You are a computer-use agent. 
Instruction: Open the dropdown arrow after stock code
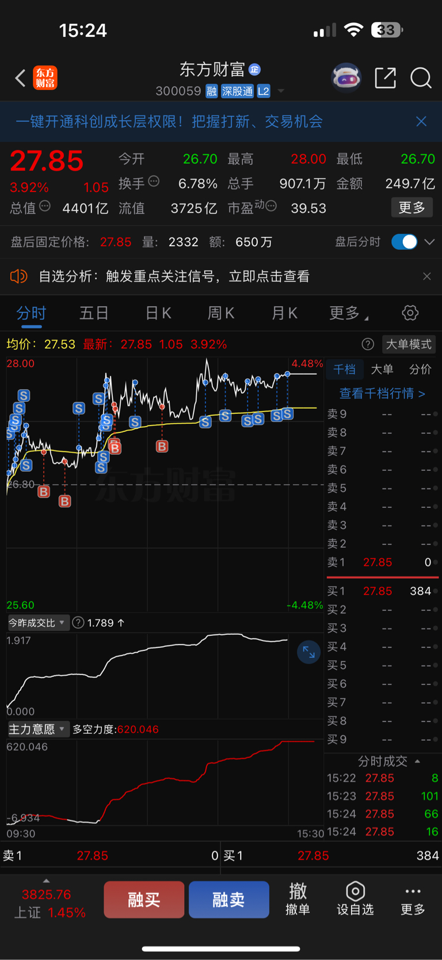point(281,91)
